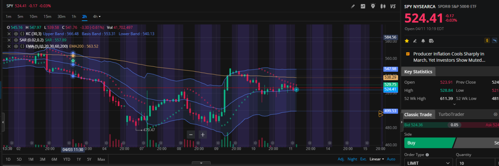Viewport: 499px width, 166px height.
Task: Click the 0.05 bid-ask spread indicator
Action: 454,125
